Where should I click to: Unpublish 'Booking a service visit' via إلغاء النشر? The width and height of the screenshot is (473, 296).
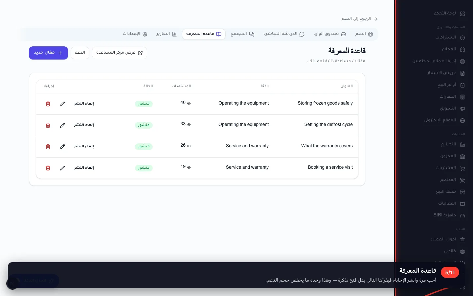coord(84,168)
